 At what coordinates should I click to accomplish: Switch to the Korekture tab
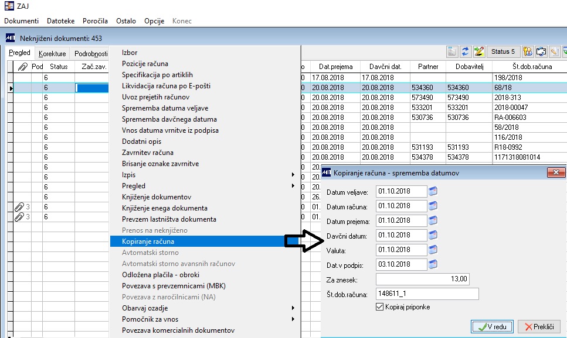[x=52, y=53]
